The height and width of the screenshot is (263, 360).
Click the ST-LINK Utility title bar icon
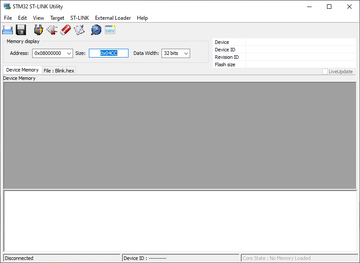pyautogui.click(x=7, y=7)
